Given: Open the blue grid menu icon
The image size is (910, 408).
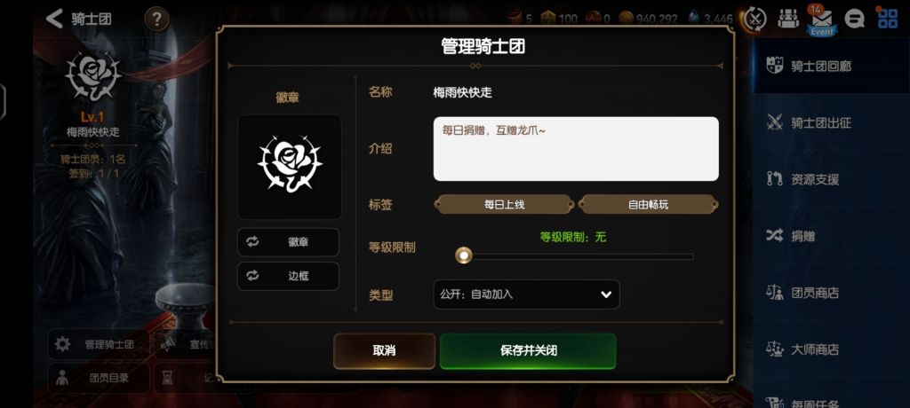Looking at the screenshot, I should coord(888,18).
